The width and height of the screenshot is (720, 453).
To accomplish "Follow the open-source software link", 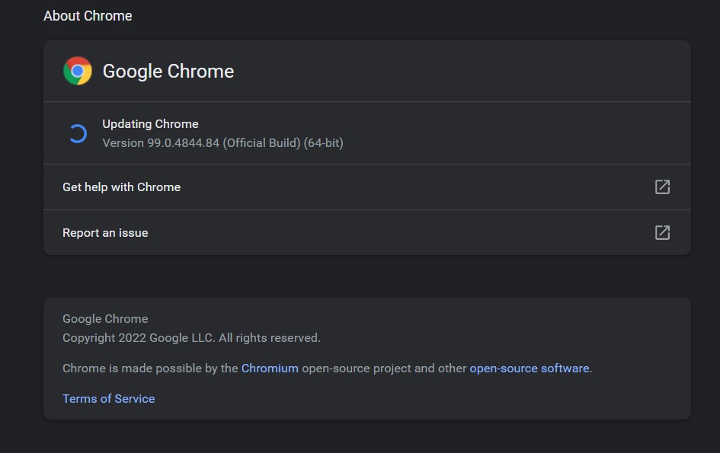I will [x=529, y=368].
